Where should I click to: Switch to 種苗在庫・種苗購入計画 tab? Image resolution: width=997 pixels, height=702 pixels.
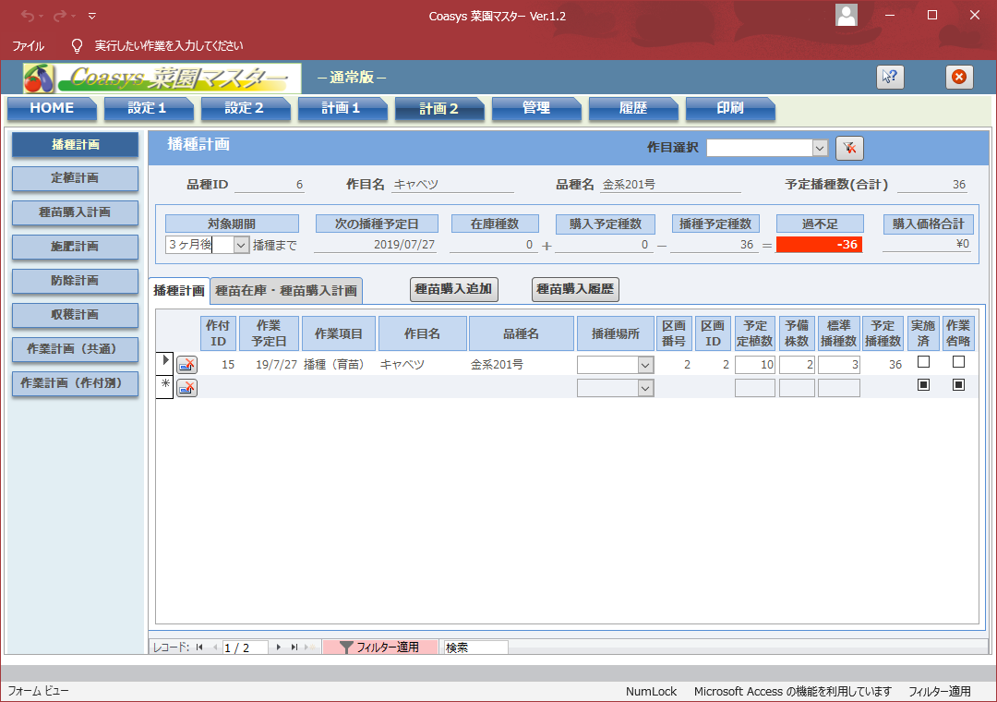pyautogui.click(x=286, y=290)
